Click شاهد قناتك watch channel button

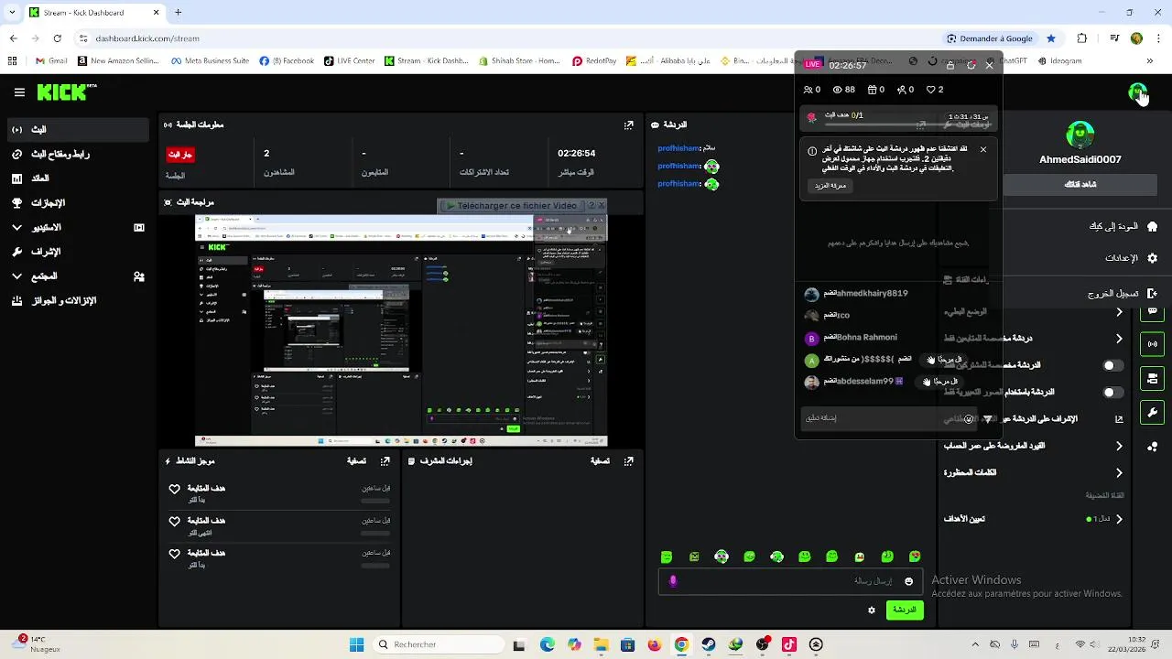(x=1080, y=185)
